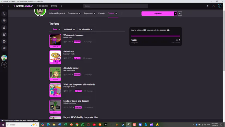
Task: Click the Currently Playing status bar entry
Action: [20, 120]
